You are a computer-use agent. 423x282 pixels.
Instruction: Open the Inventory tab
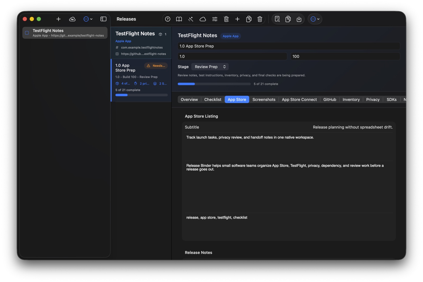(351, 100)
